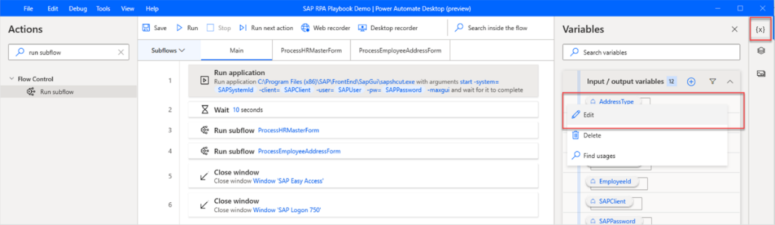The width and height of the screenshot is (775, 225).
Task: Collapse Input / output variables section
Action: click(x=730, y=81)
